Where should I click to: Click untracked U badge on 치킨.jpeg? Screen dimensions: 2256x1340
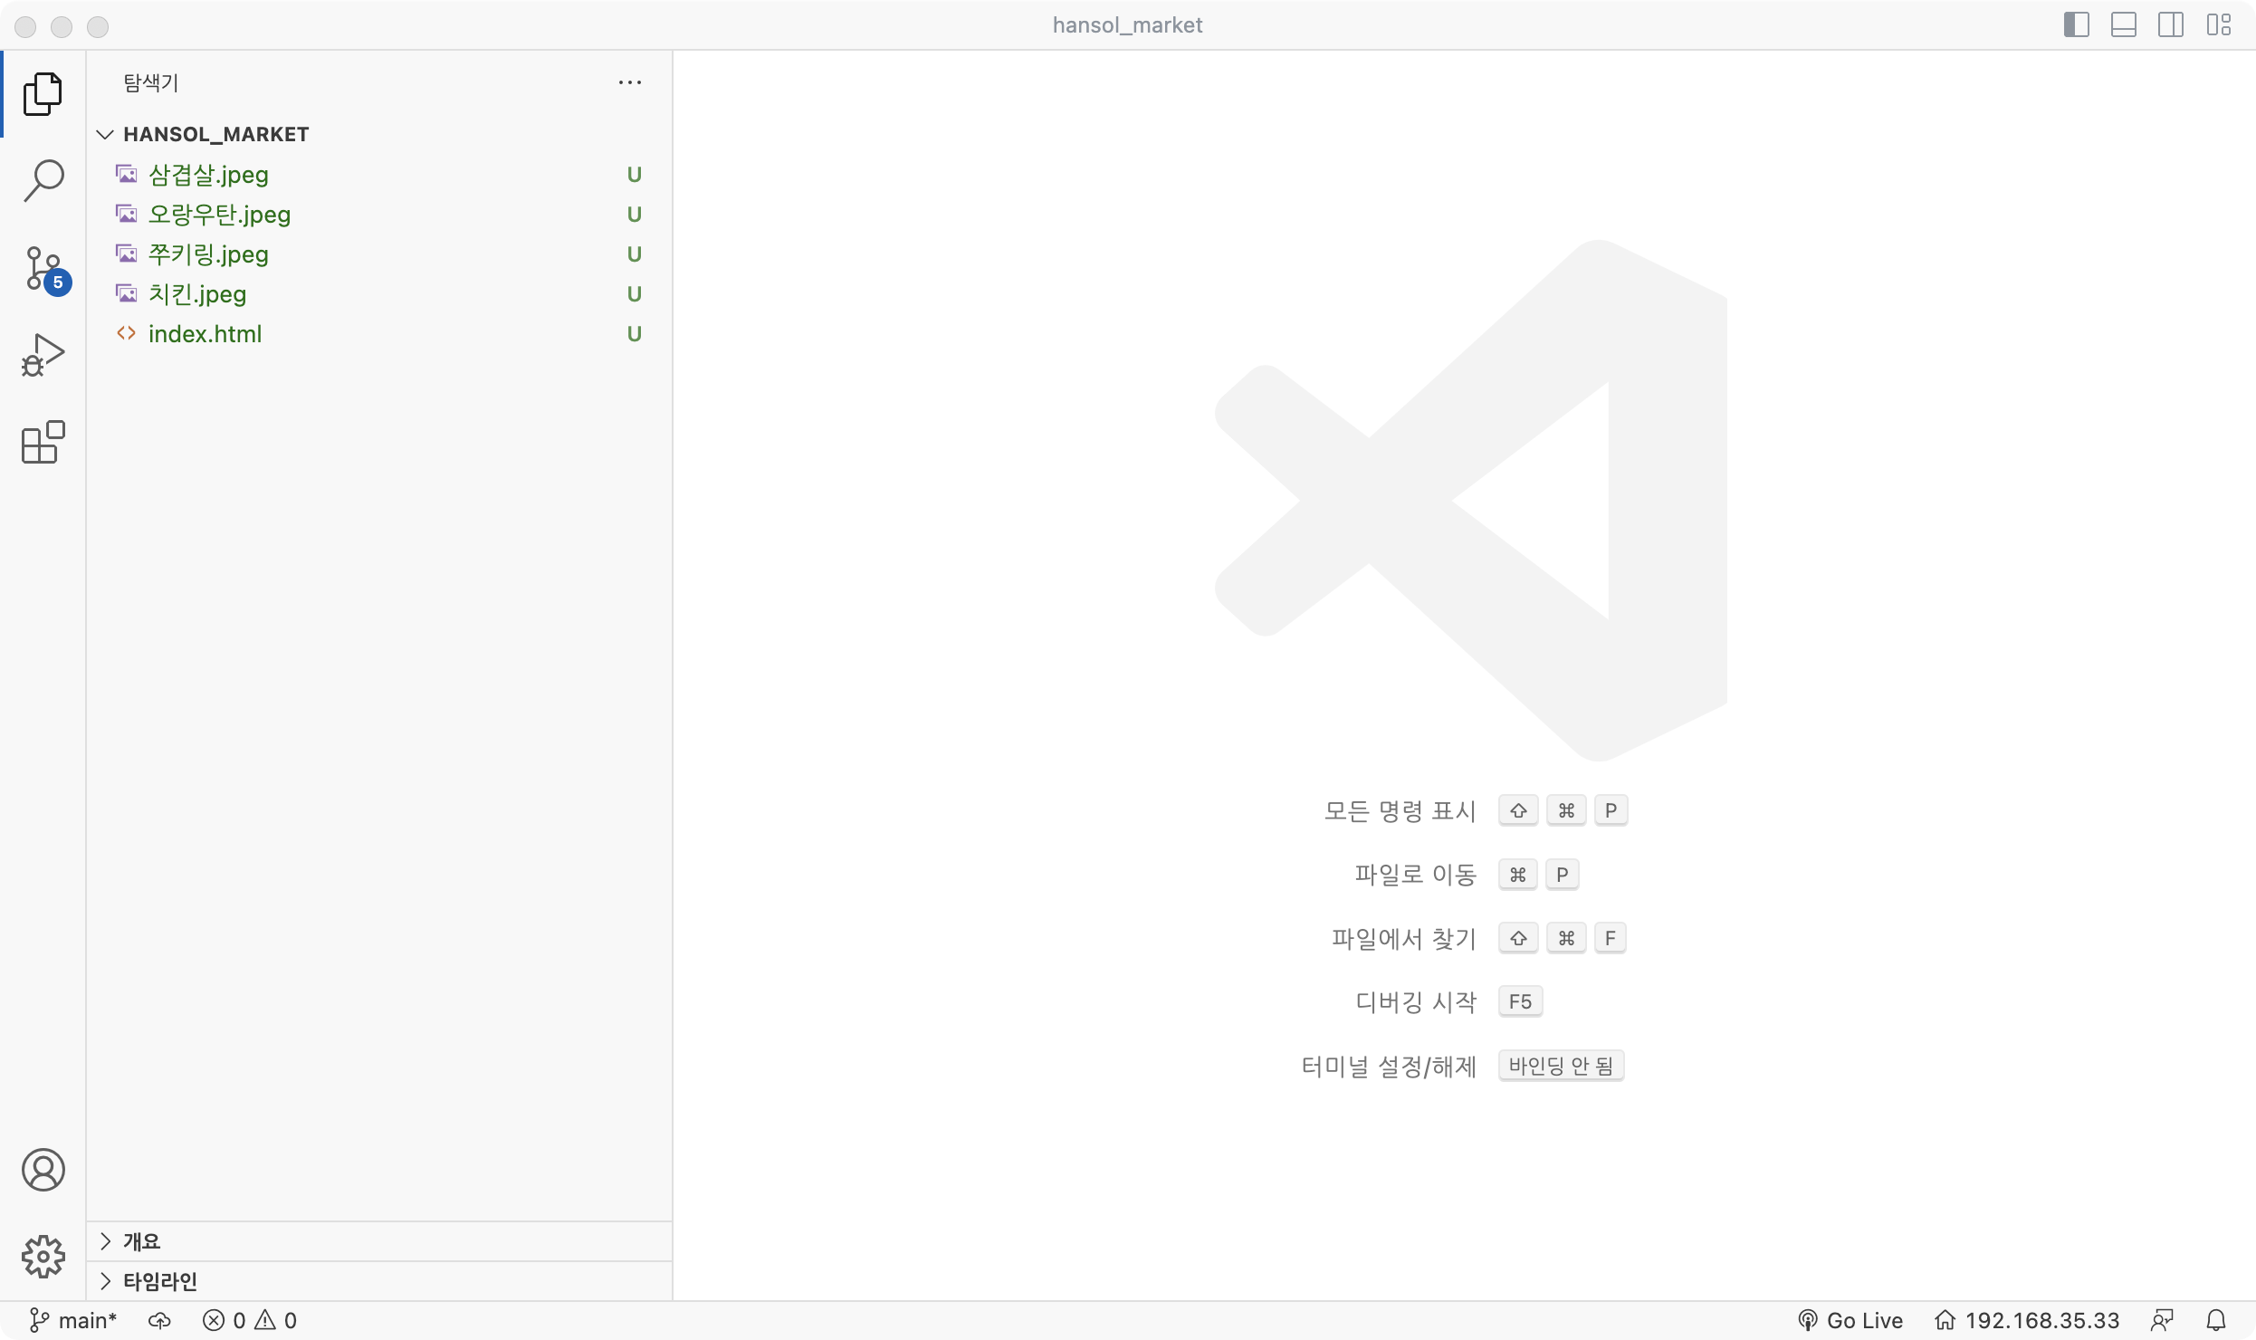tap(635, 293)
